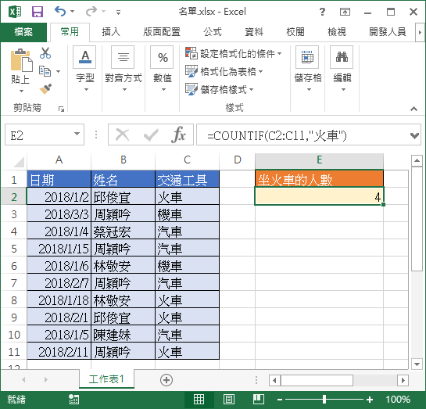This screenshot has width=426, height=409.
Task: Click the Undo arrow icon
Action: click(x=60, y=12)
